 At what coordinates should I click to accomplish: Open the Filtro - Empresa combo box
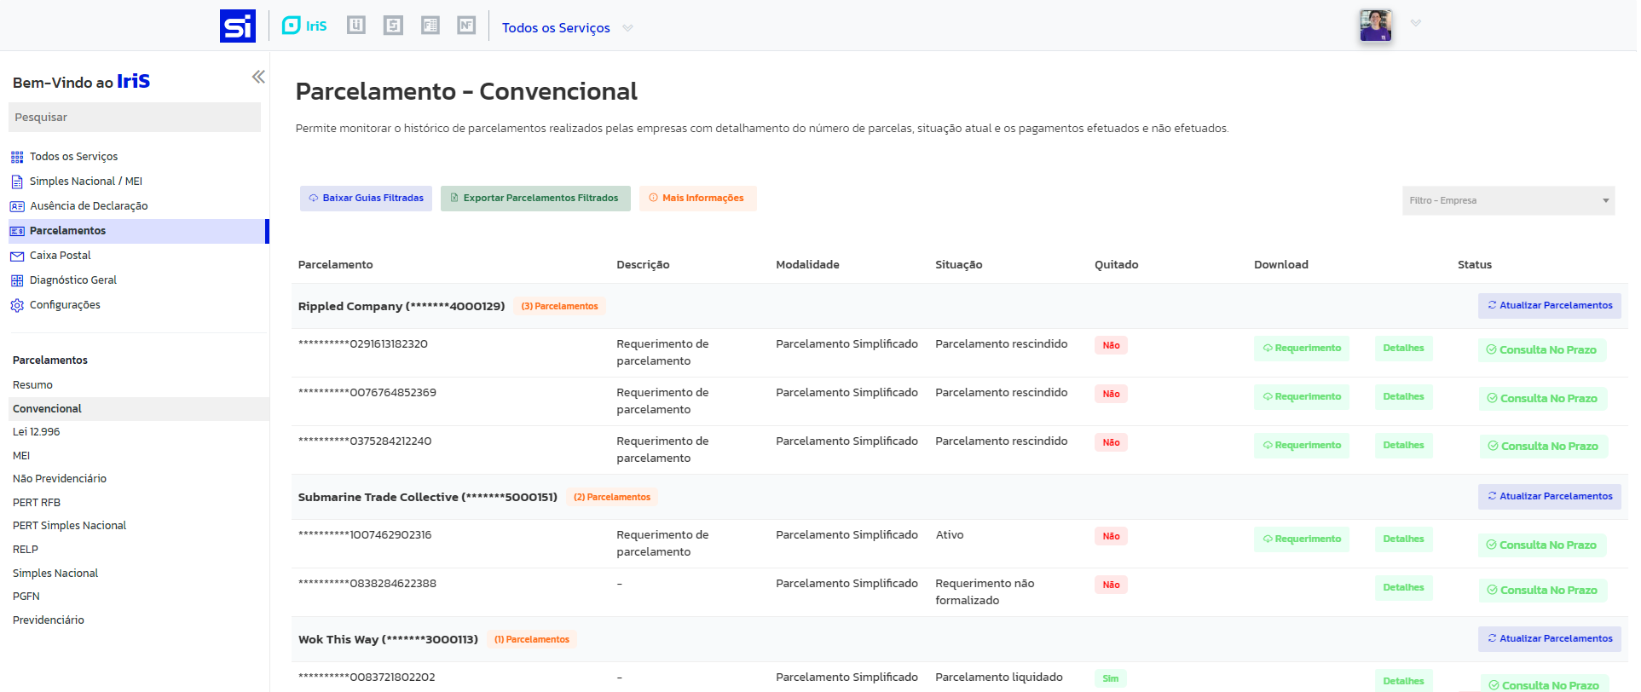coord(1507,201)
